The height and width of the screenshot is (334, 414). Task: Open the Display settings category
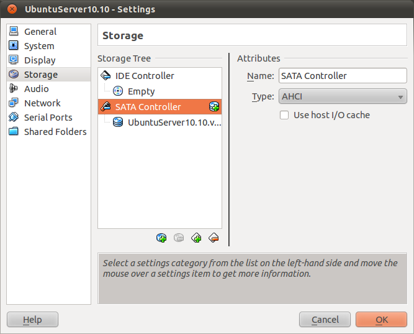40,60
